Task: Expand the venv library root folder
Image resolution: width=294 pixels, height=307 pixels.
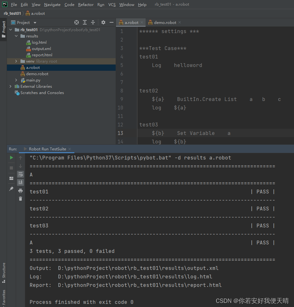Action: tap(15, 61)
